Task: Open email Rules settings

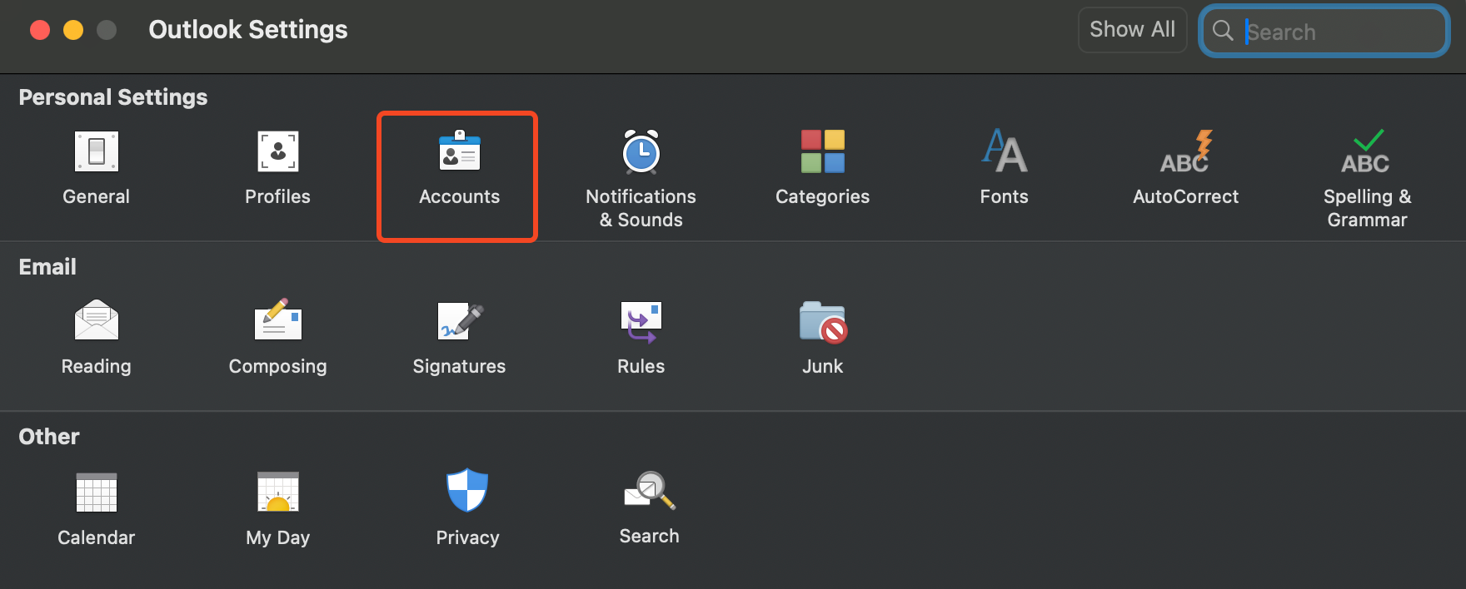Action: coord(641,337)
